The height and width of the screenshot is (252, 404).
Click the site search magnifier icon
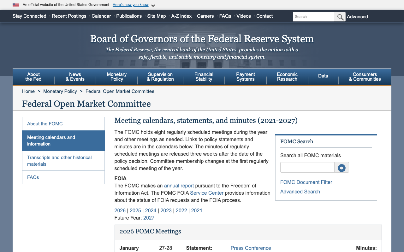[340, 17]
